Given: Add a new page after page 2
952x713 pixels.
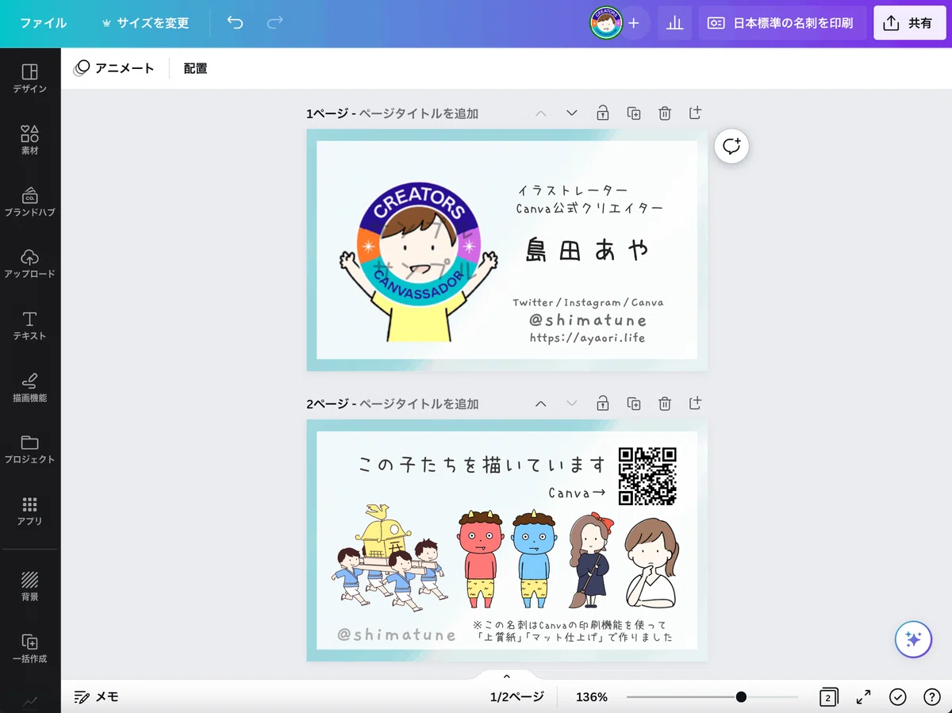Looking at the screenshot, I should point(695,403).
